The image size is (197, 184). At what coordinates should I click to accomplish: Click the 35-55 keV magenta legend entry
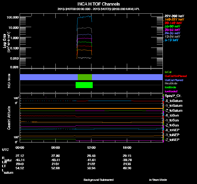click(x=172, y=30)
